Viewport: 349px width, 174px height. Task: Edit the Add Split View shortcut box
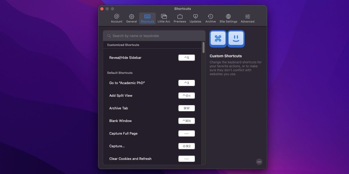click(x=186, y=95)
